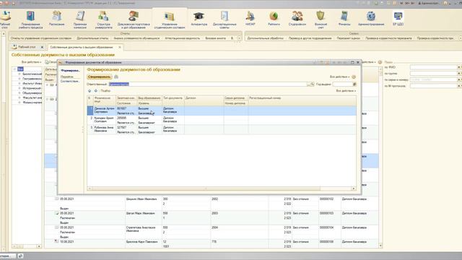Image resolution: width=462 pixels, height=260 pixels.
Task: Open Планирование учебного процесса section
Action: point(30,19)
